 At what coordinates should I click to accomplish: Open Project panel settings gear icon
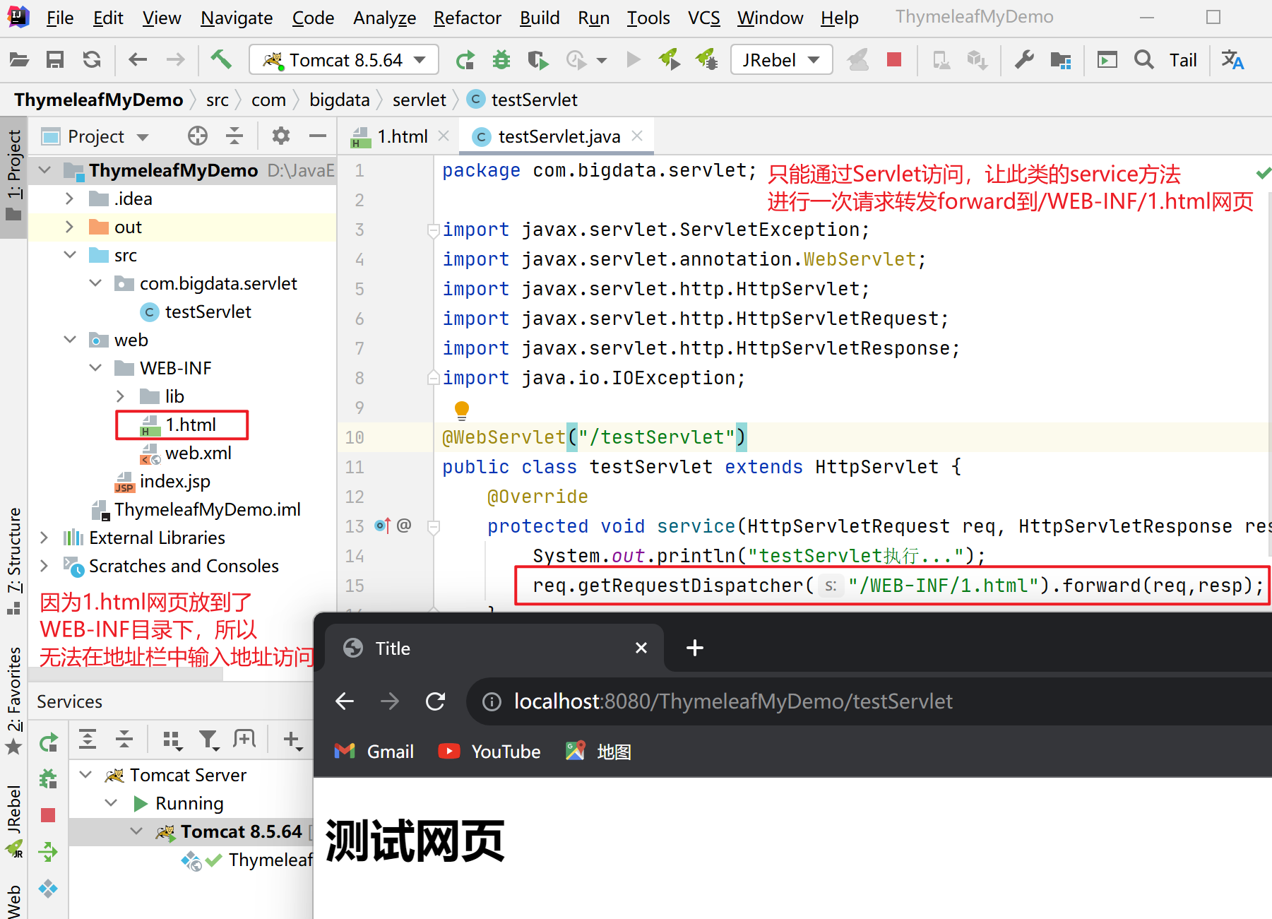pyautogui.click(x=280, y=136)
